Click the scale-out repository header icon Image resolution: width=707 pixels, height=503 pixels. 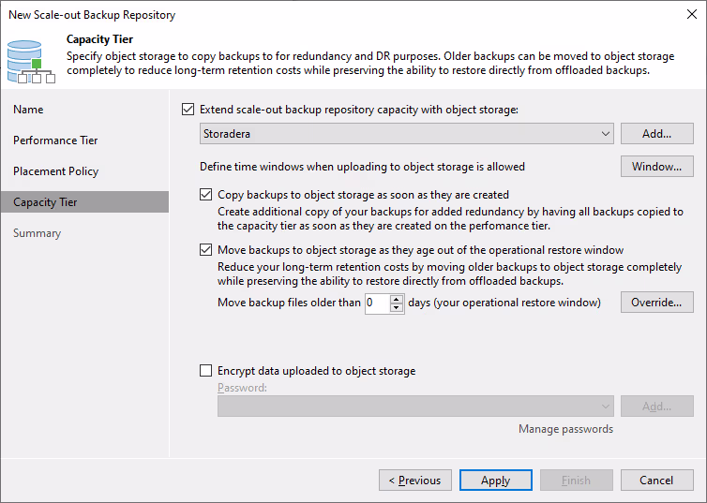[x=29, y=58]
